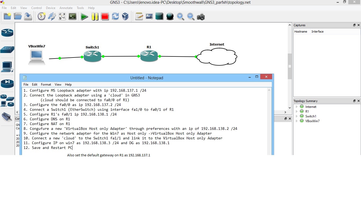Click the zoom in magnifier icon

point(180,17)
